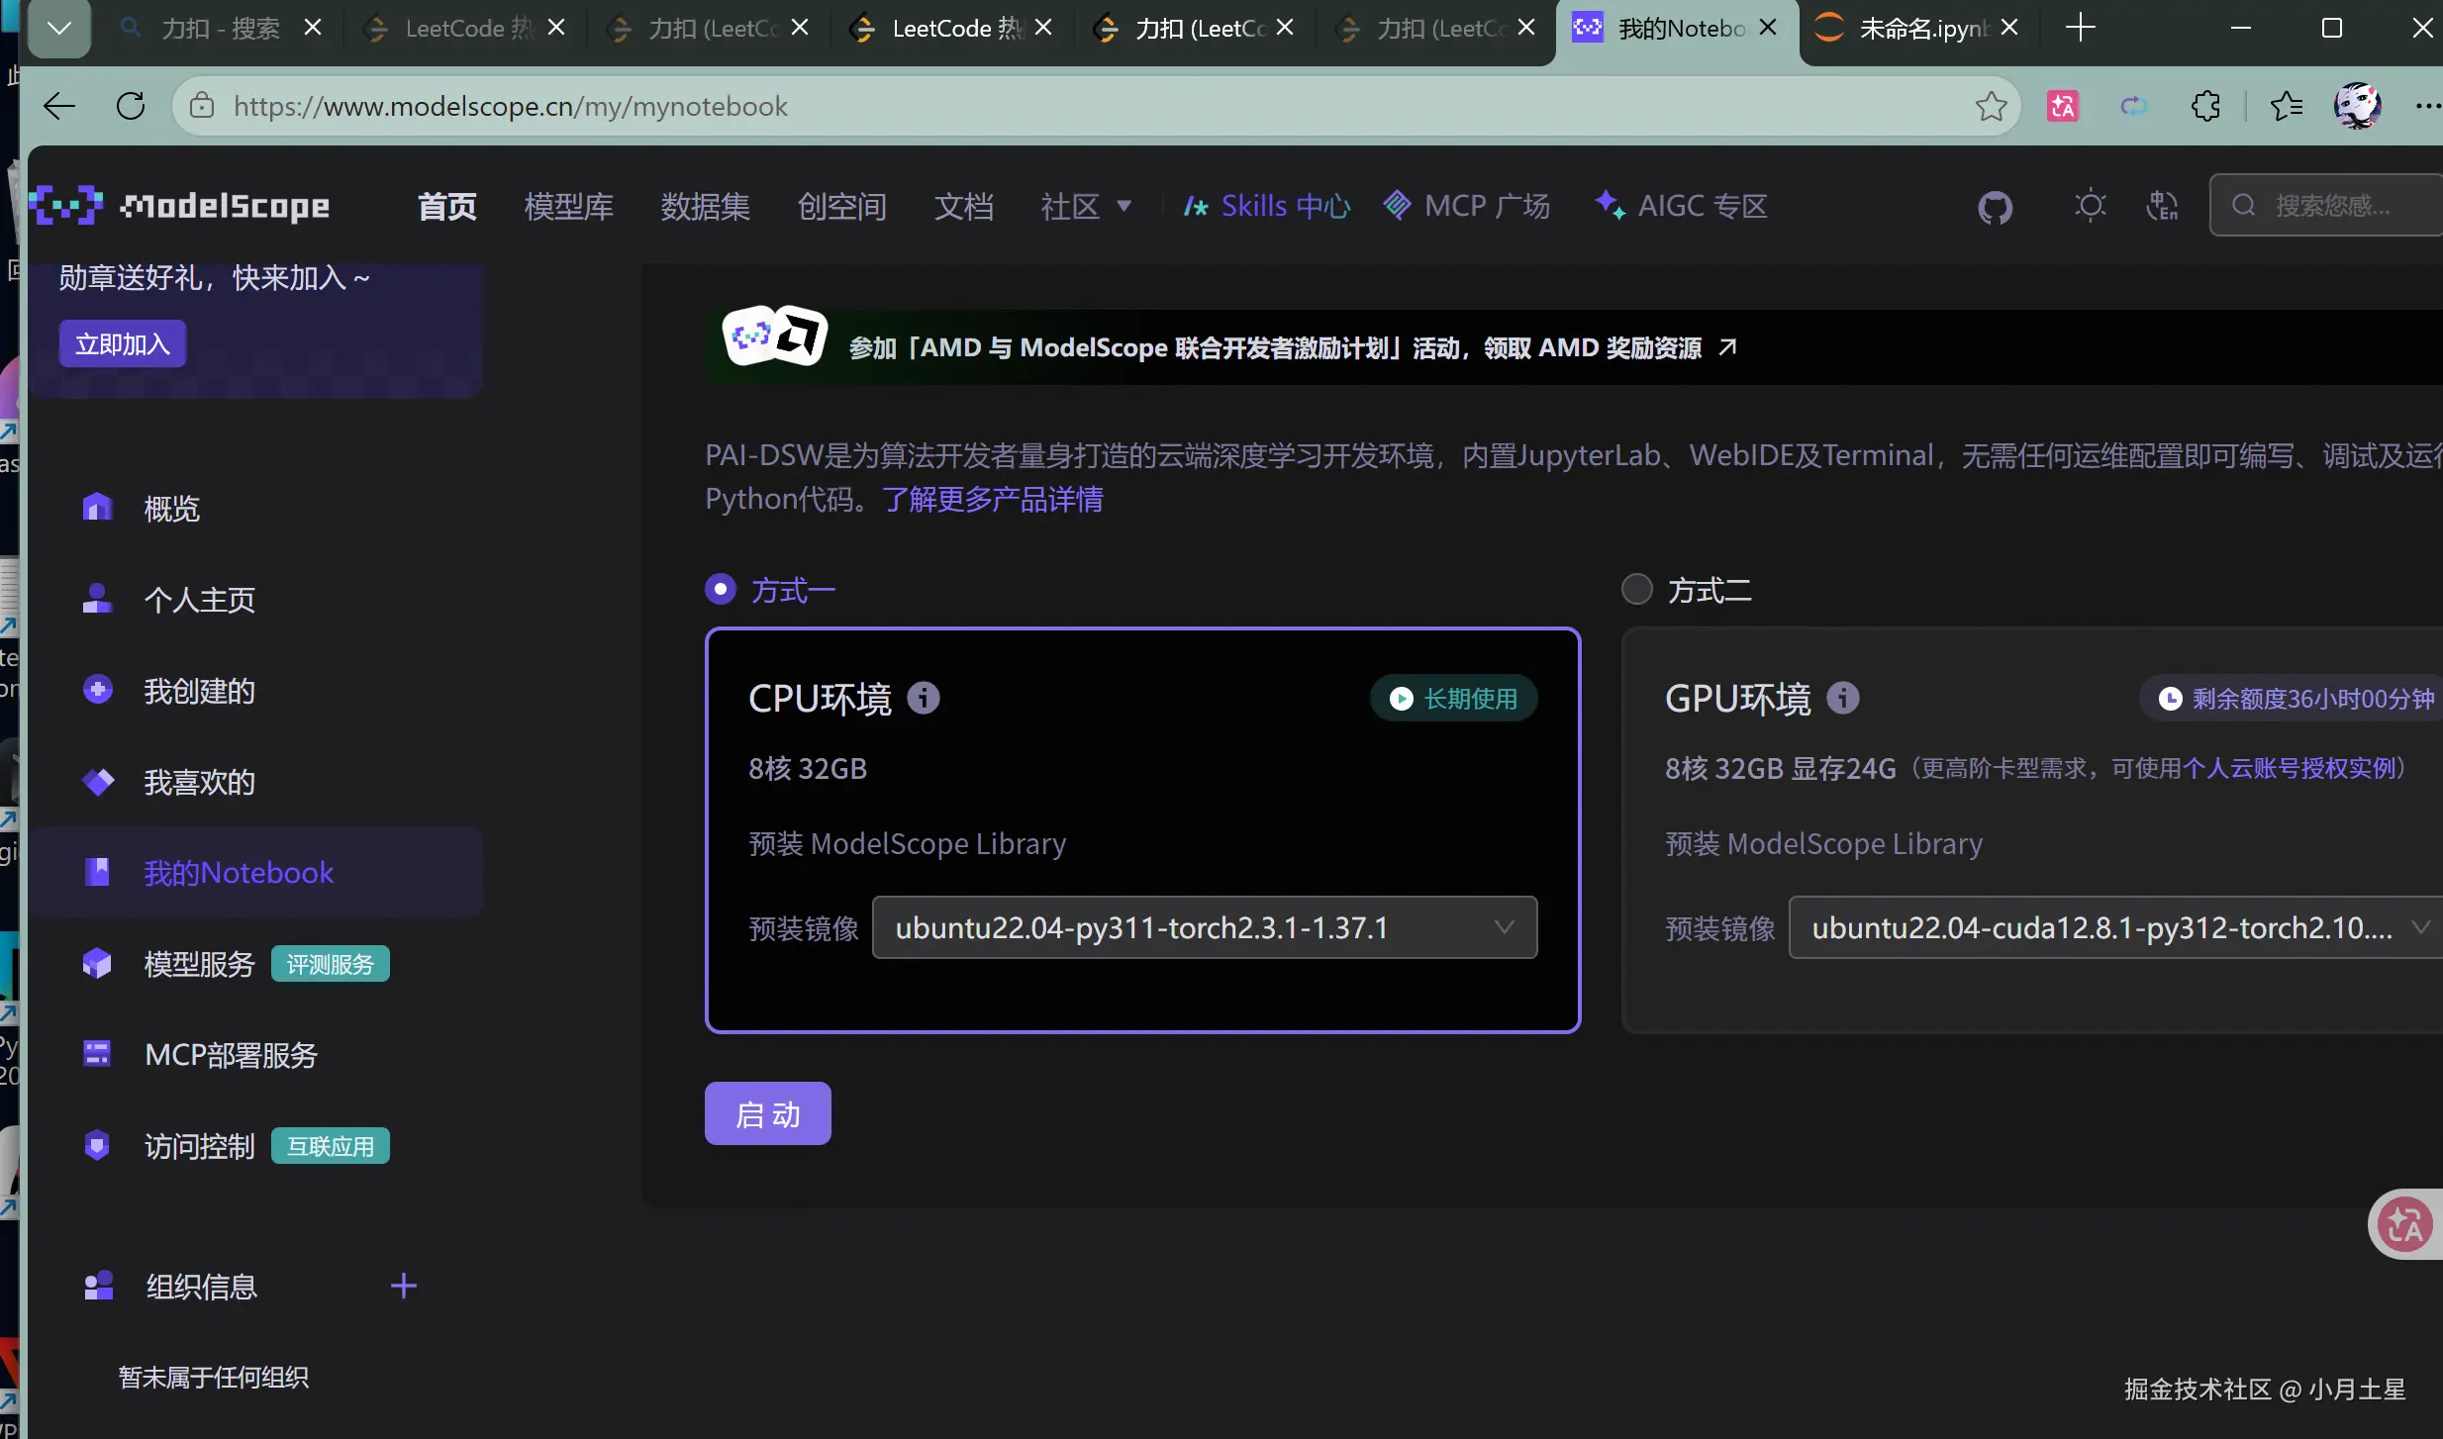Image resolution: width=2443 pixels, height=1439 pixels.
Task: Click the browser address bar URL
Action: (x=511, y=106)
